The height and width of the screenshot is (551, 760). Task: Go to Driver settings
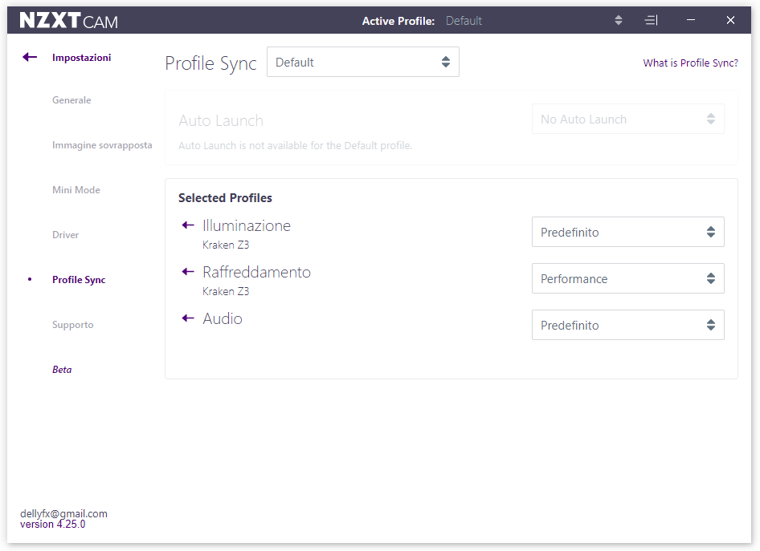tap(65, 235)
